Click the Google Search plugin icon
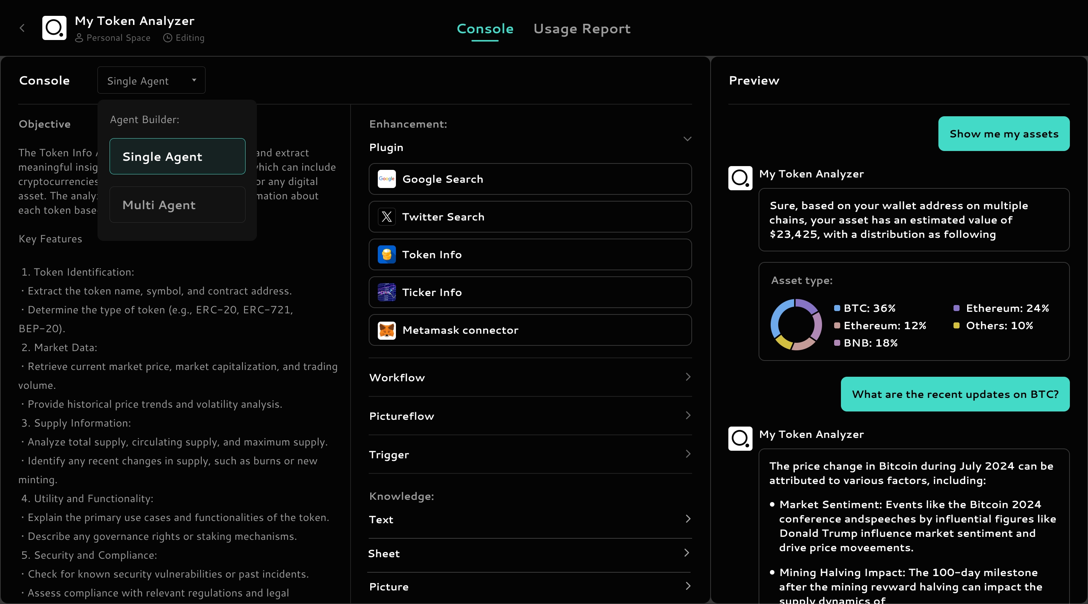1088x604 pixels. pos(386,179)
